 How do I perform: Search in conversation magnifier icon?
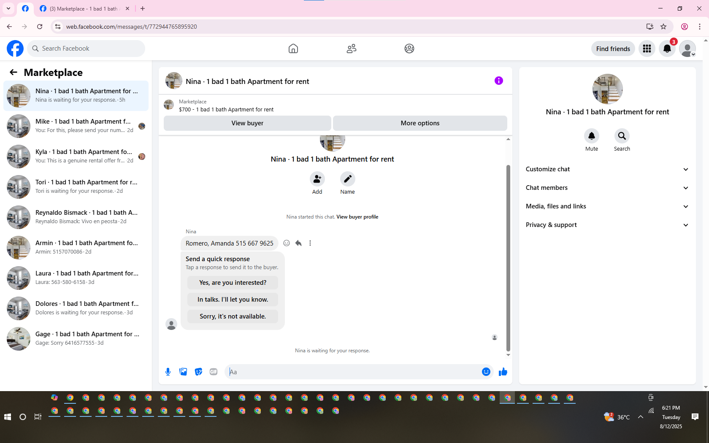(x=622, y=136)
